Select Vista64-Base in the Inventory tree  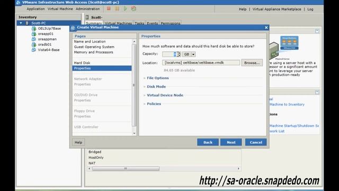(x=49, y=50)
